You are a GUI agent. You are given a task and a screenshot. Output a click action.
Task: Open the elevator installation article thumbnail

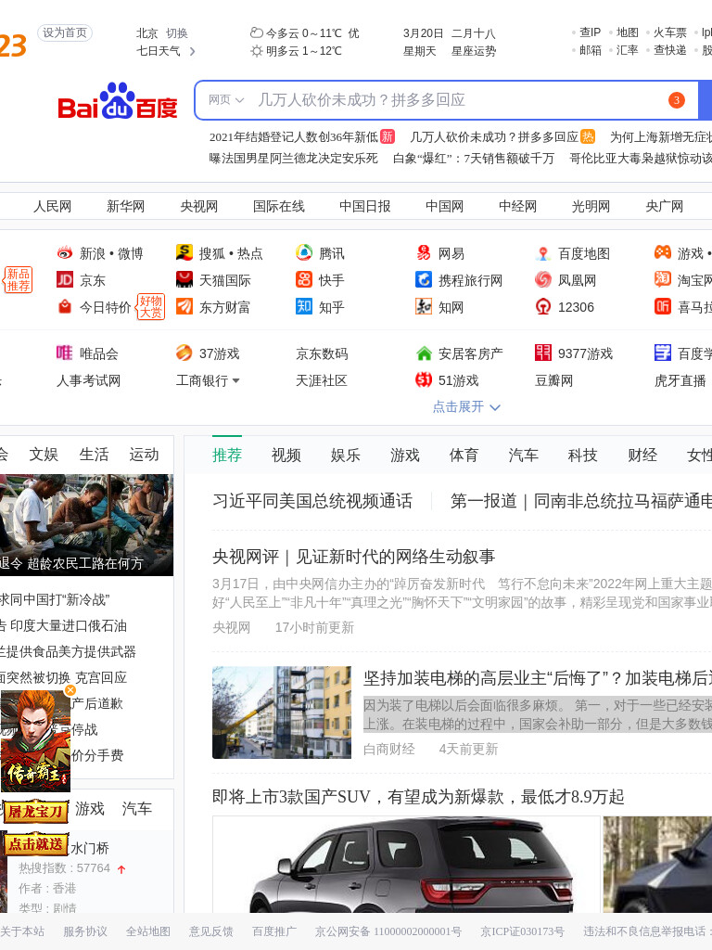click(x=282, y=712)
